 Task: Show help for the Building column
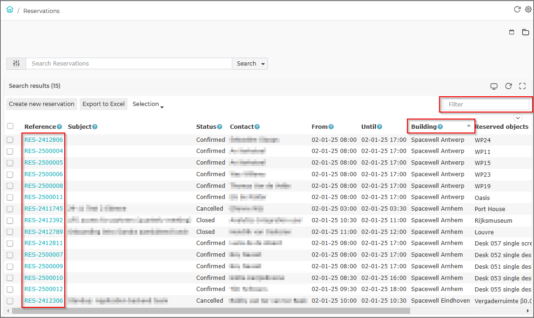coord(440,127)
